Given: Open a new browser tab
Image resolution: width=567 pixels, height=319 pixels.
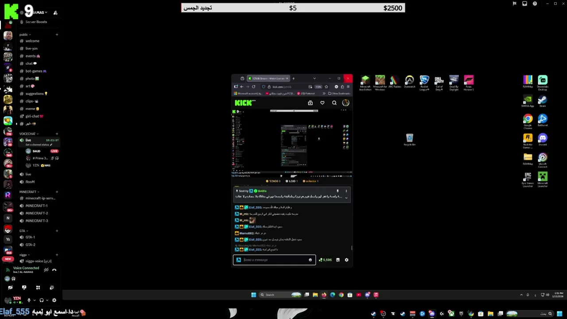Looking at the screenshot, I should [x=293, y=78].
